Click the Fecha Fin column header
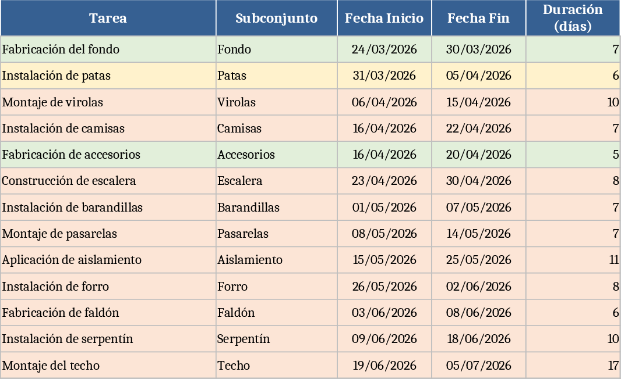 coord(479,19)
